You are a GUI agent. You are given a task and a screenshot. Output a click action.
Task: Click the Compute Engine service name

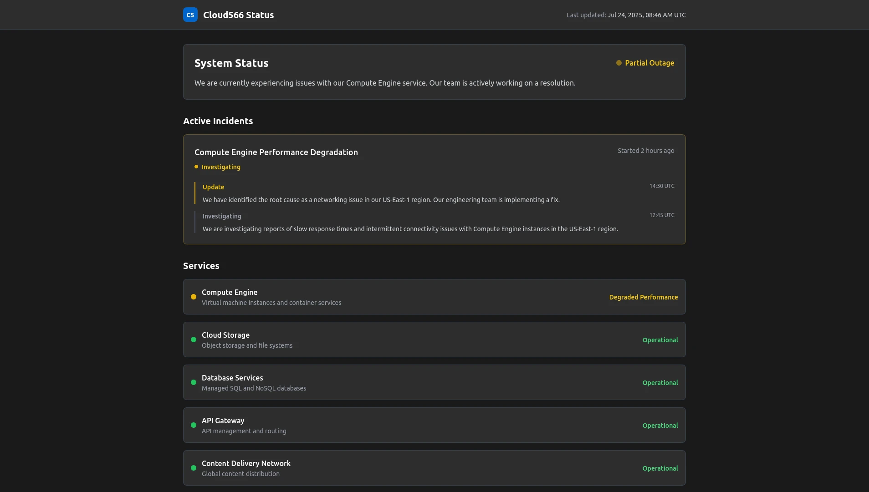230,292
